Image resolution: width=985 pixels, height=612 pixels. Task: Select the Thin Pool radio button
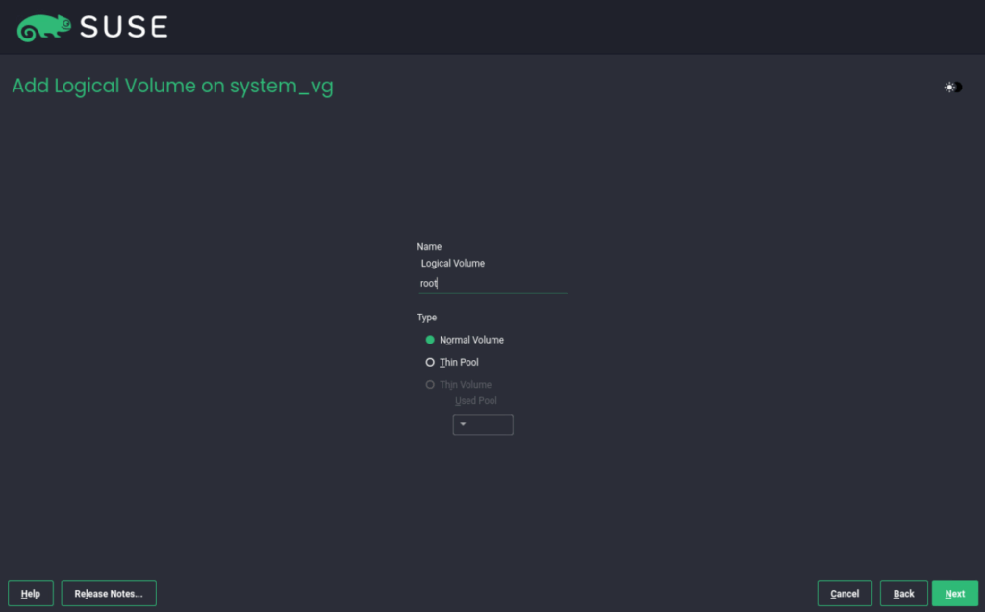430,362
